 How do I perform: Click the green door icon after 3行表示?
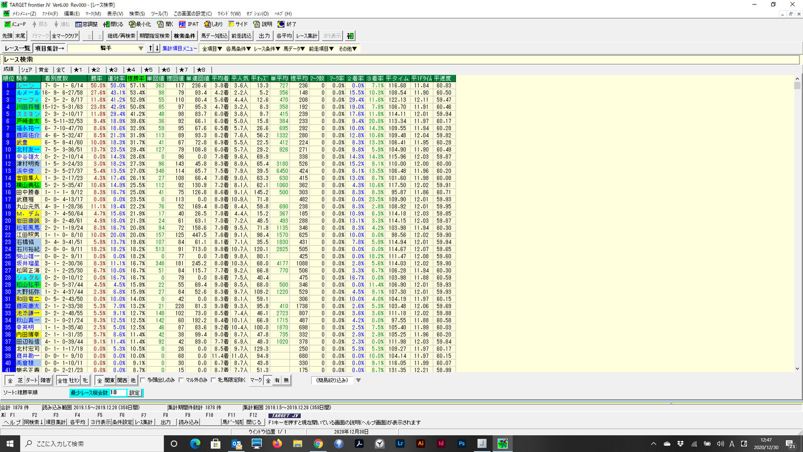click(350, 36)
